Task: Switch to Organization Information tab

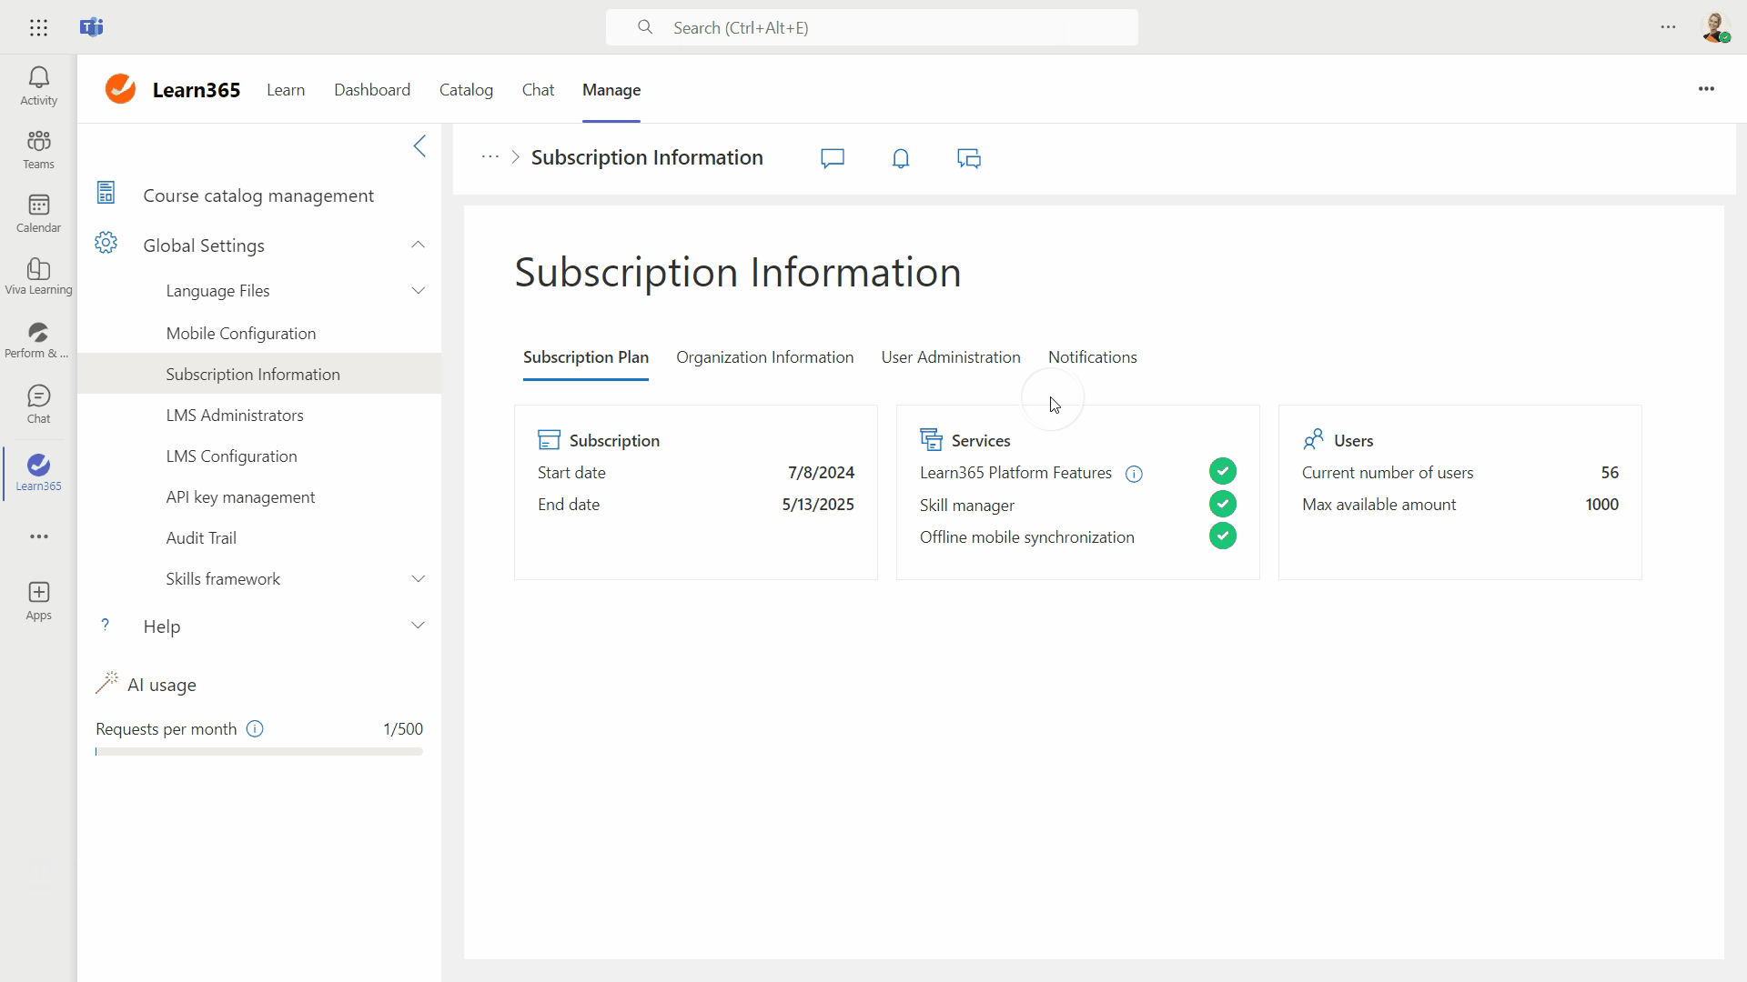Action: click(764, 357)
